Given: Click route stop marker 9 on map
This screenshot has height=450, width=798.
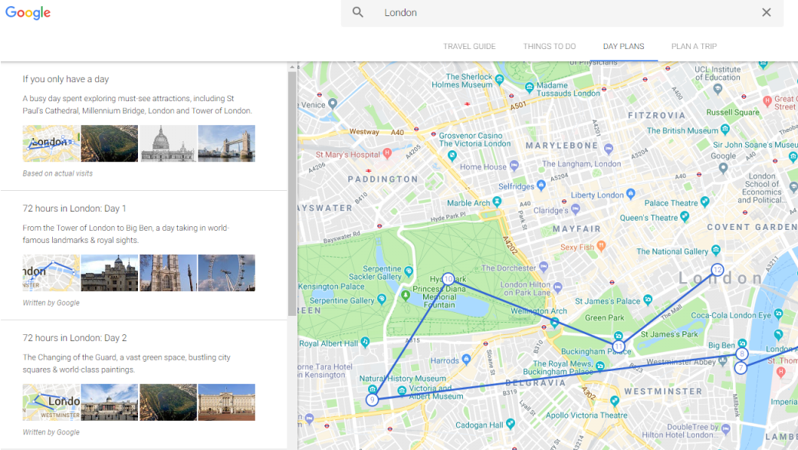Looking at the screenshot, I should (372, 399).
